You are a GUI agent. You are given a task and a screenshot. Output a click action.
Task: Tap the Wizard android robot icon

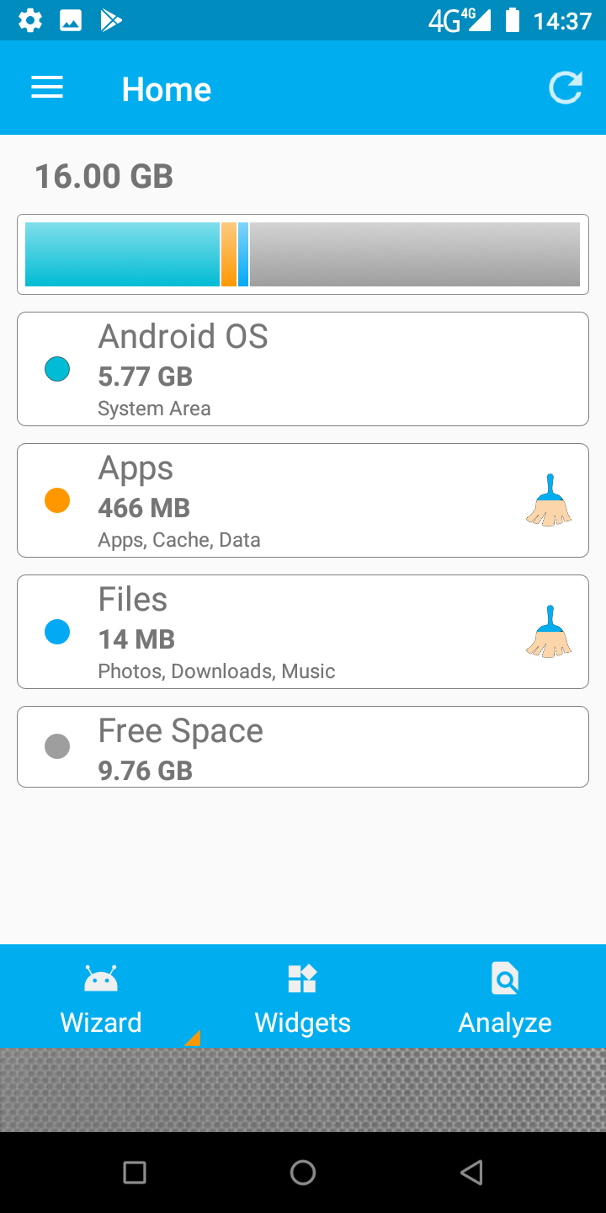(101, 979)
